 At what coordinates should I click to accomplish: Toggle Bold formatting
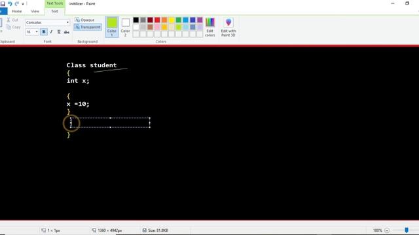(x=44, y=32)
